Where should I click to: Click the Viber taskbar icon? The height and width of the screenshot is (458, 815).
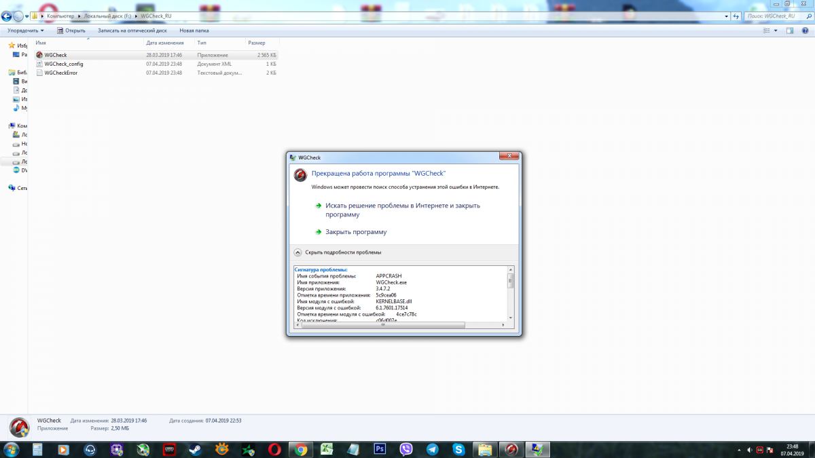(406, 449)
